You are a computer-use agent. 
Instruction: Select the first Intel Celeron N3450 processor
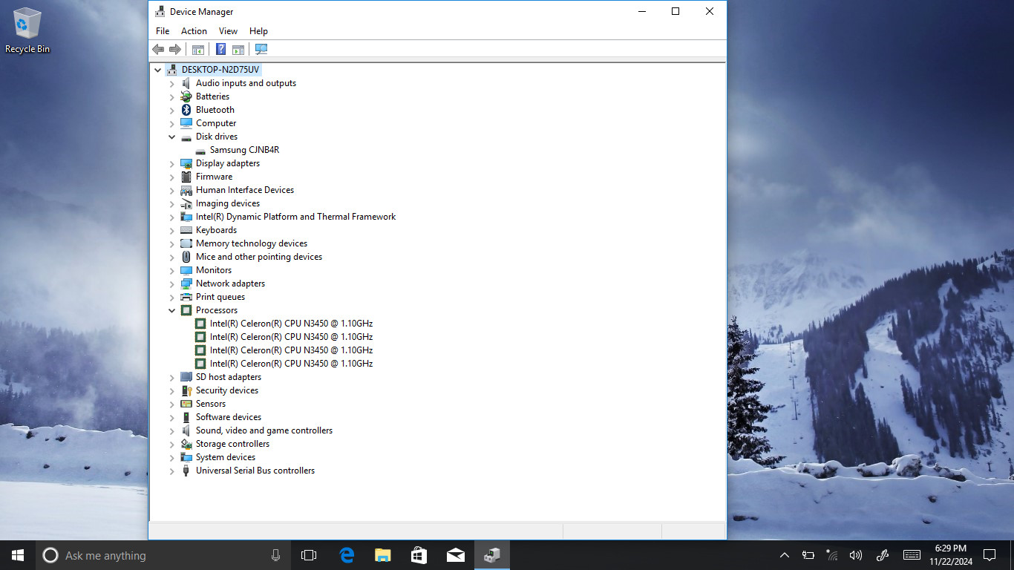(x=291, y=324)
